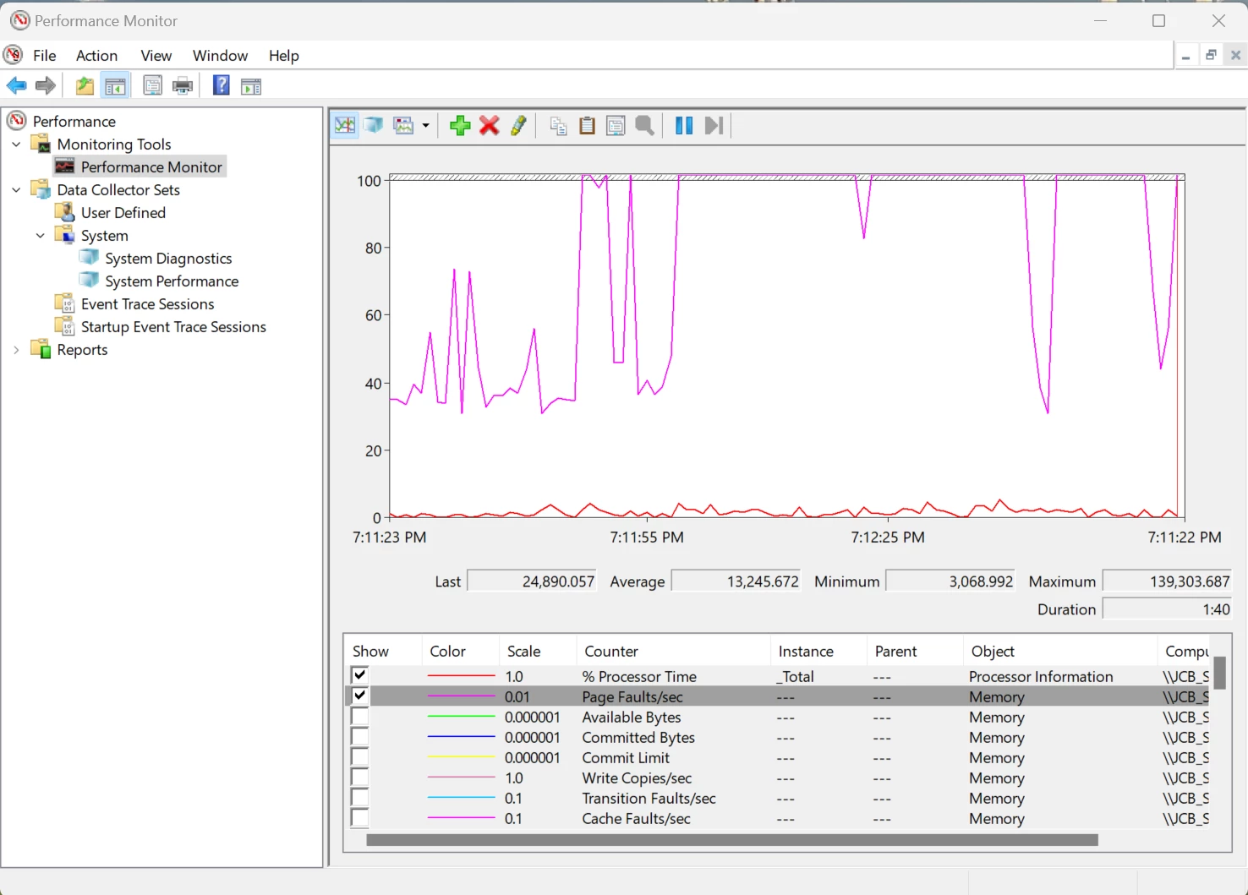
Task: Click the Zoom magnifier icon
Action: [x=645, y=126]
